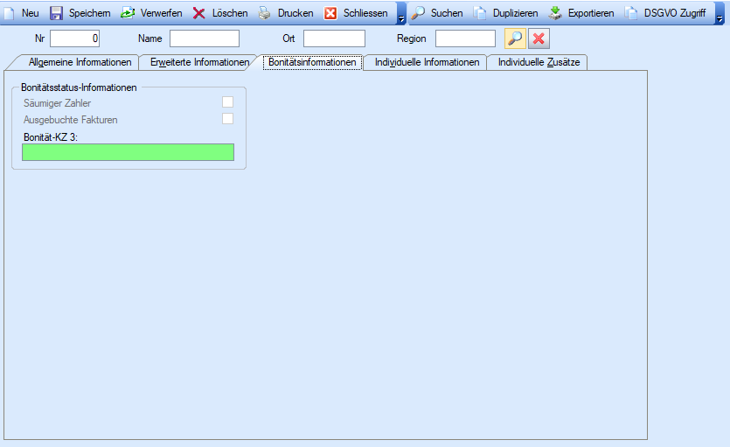Click Suchen text in toolbar
Viewport: 730px width, 447px height.
click(x=447, y=13)
